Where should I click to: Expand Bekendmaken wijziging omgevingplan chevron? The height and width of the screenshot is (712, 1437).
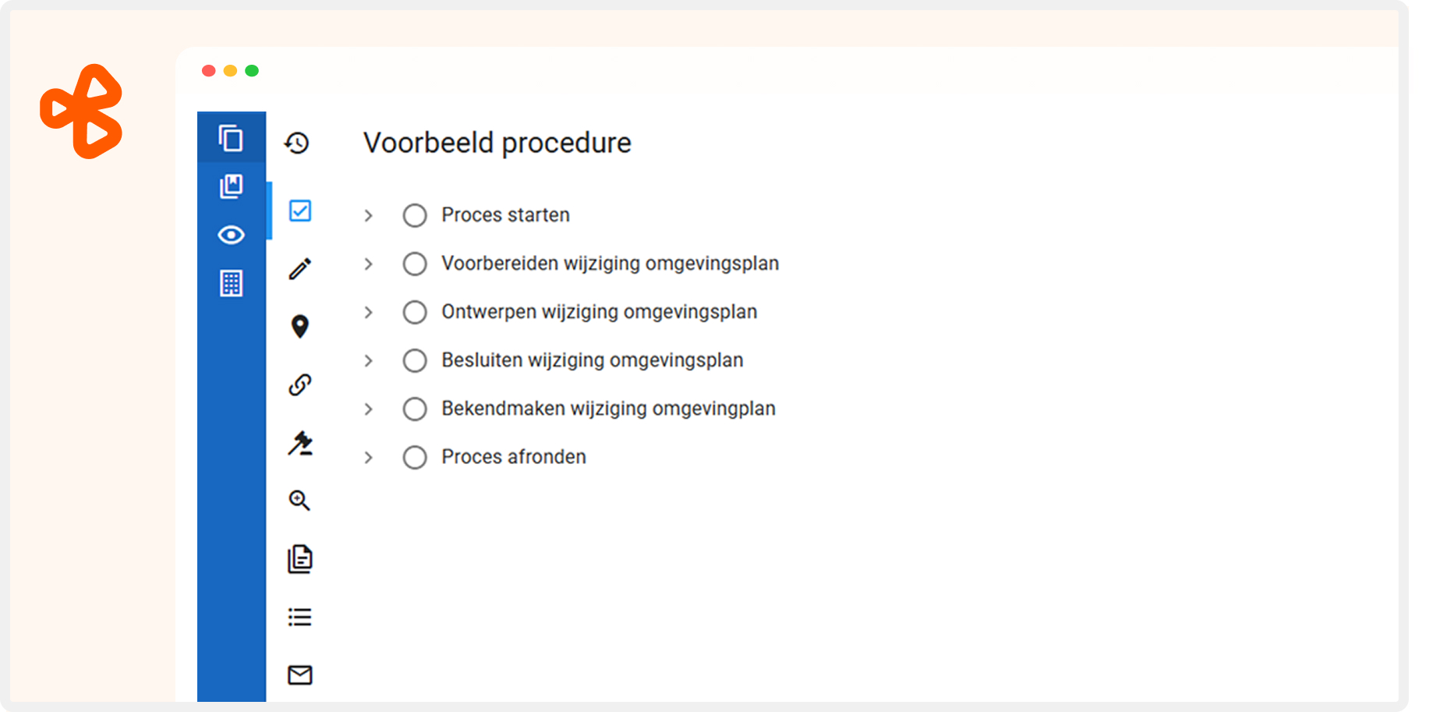click(369, 409)
